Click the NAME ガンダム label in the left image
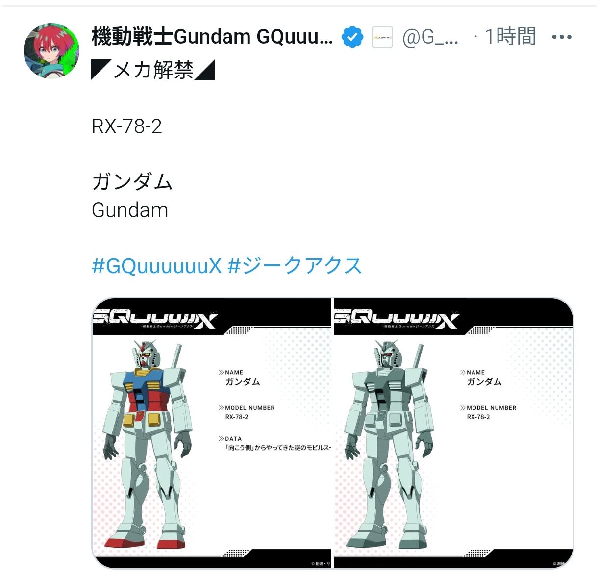This screenshot has height=580, width=598. tap(239, 378)
